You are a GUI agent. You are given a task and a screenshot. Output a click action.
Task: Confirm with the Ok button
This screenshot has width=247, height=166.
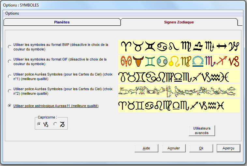[x=201, y=148]
